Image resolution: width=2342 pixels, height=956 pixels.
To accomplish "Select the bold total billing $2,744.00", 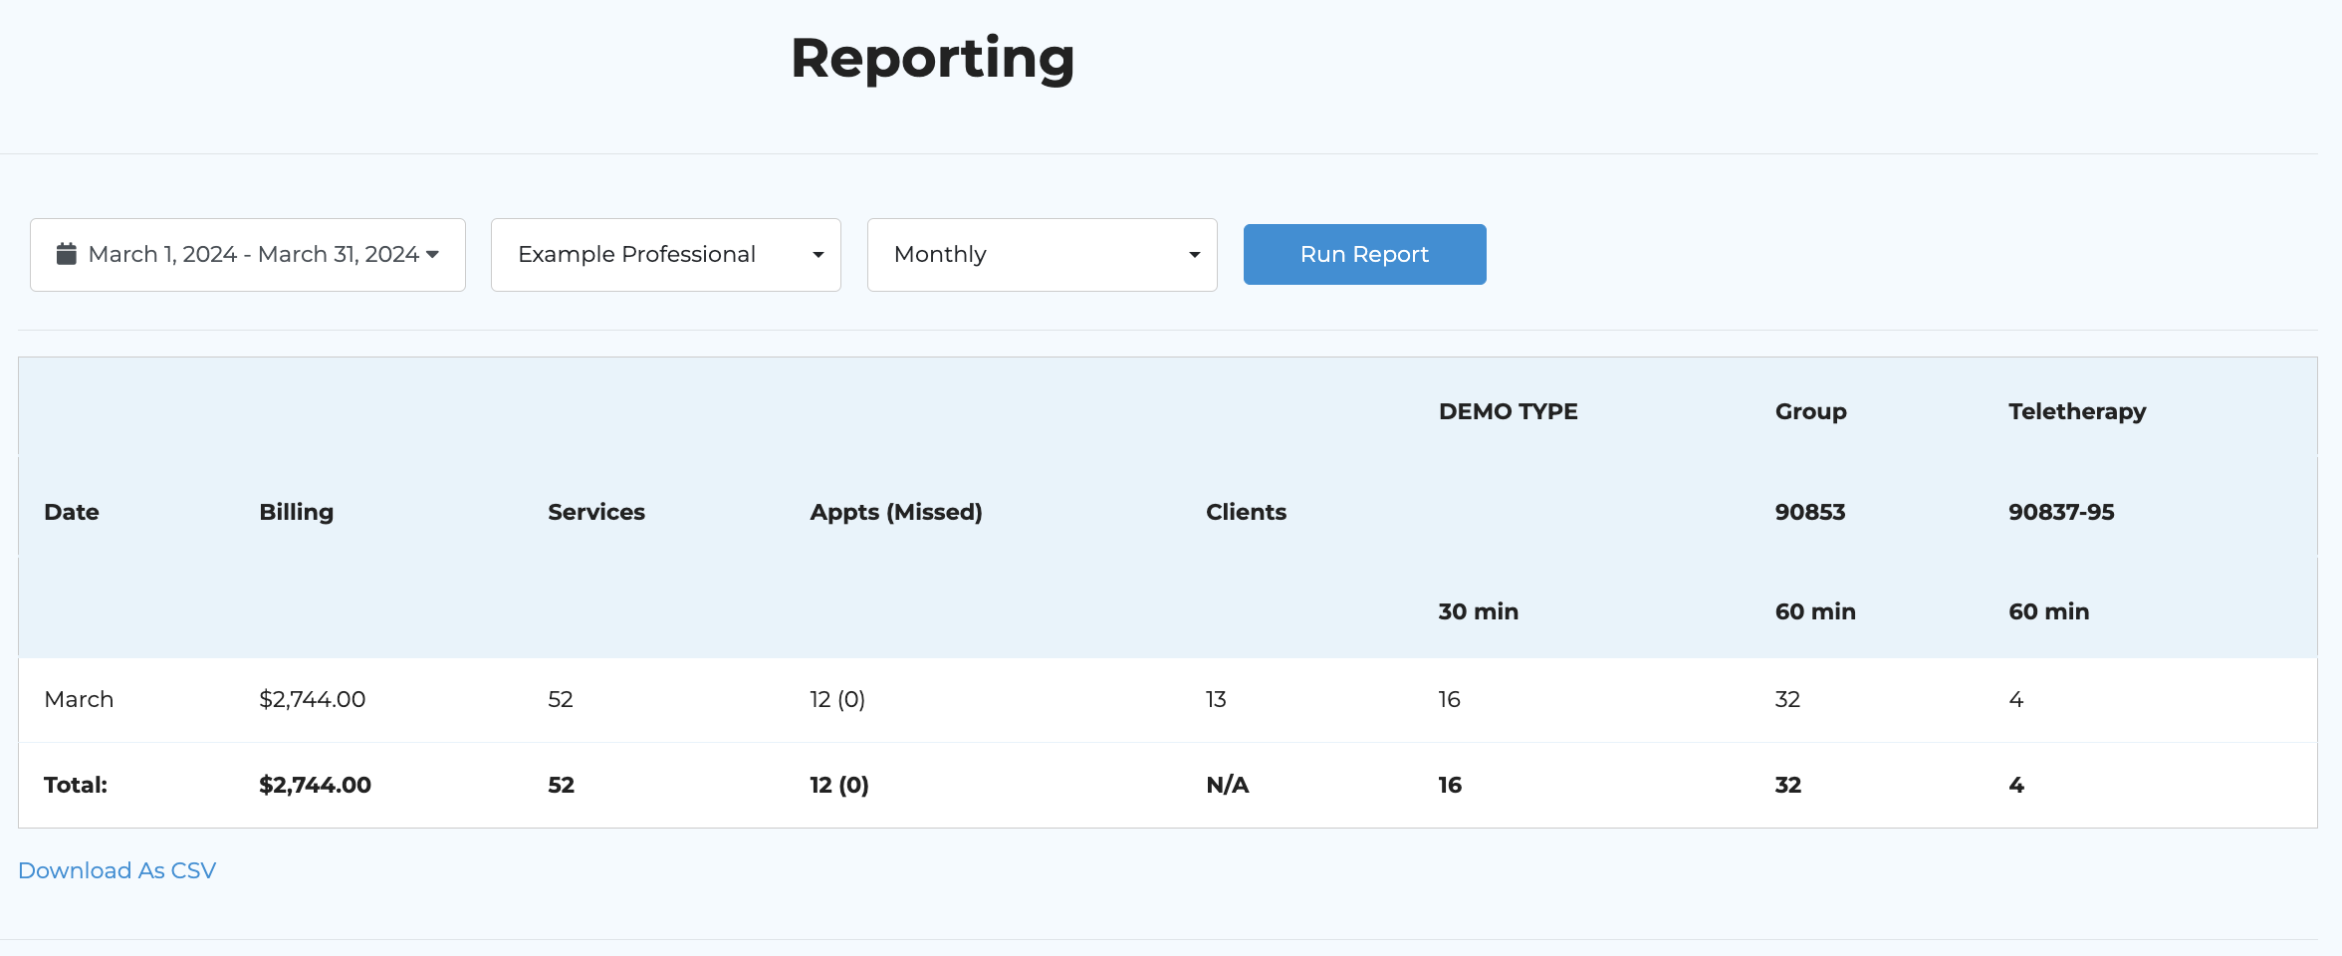I will point(316,785).
